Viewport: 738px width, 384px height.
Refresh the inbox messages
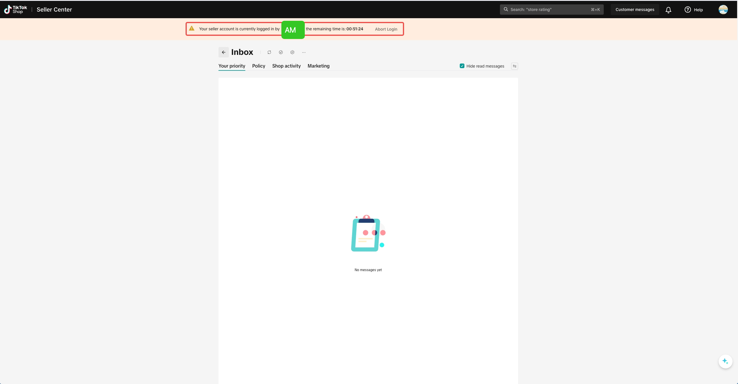pos(269,52)
